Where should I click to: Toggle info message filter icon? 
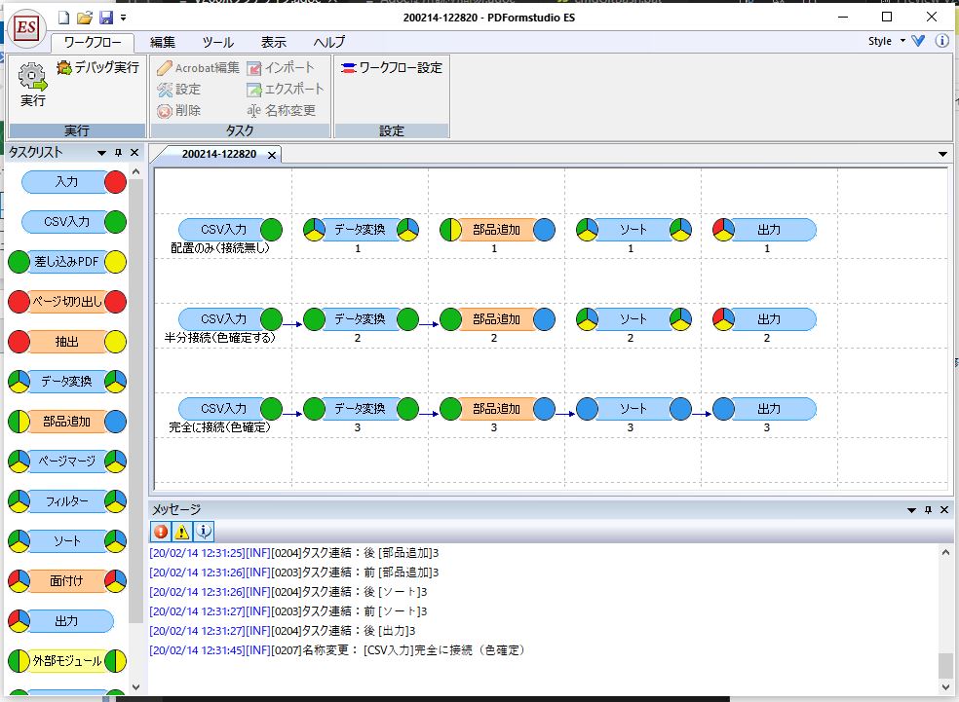tap(203, 532)
